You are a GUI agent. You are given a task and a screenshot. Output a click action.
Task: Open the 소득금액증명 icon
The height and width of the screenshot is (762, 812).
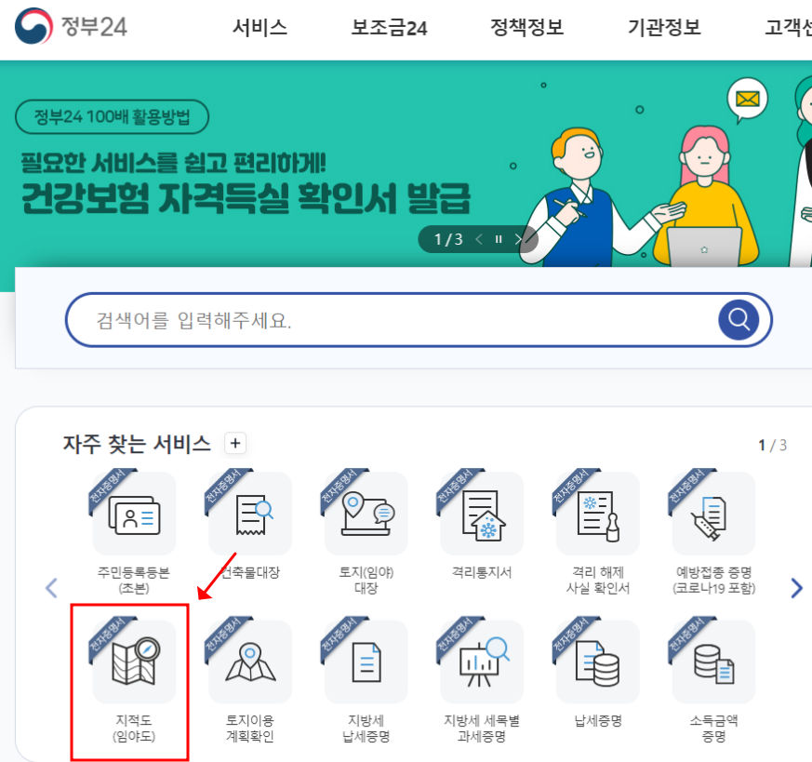coord(713,662)
